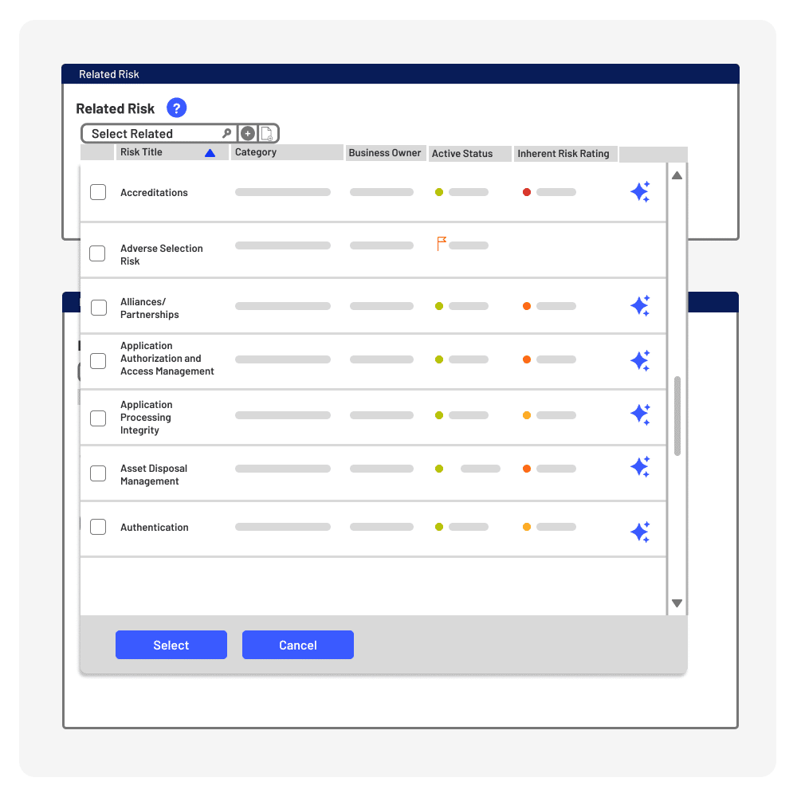Click Application Processing Integrity text
The image size is (797, 797).
coord(147,418)
